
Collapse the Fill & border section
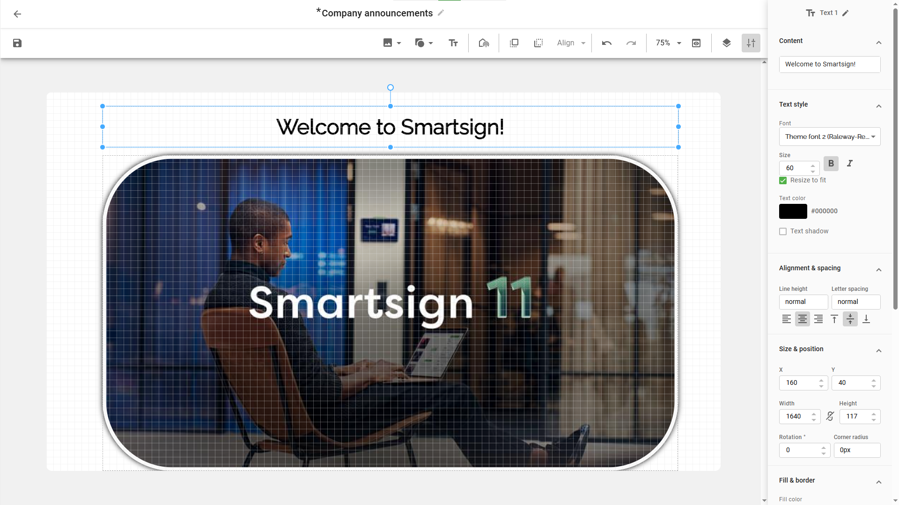(x=879, y=482)
